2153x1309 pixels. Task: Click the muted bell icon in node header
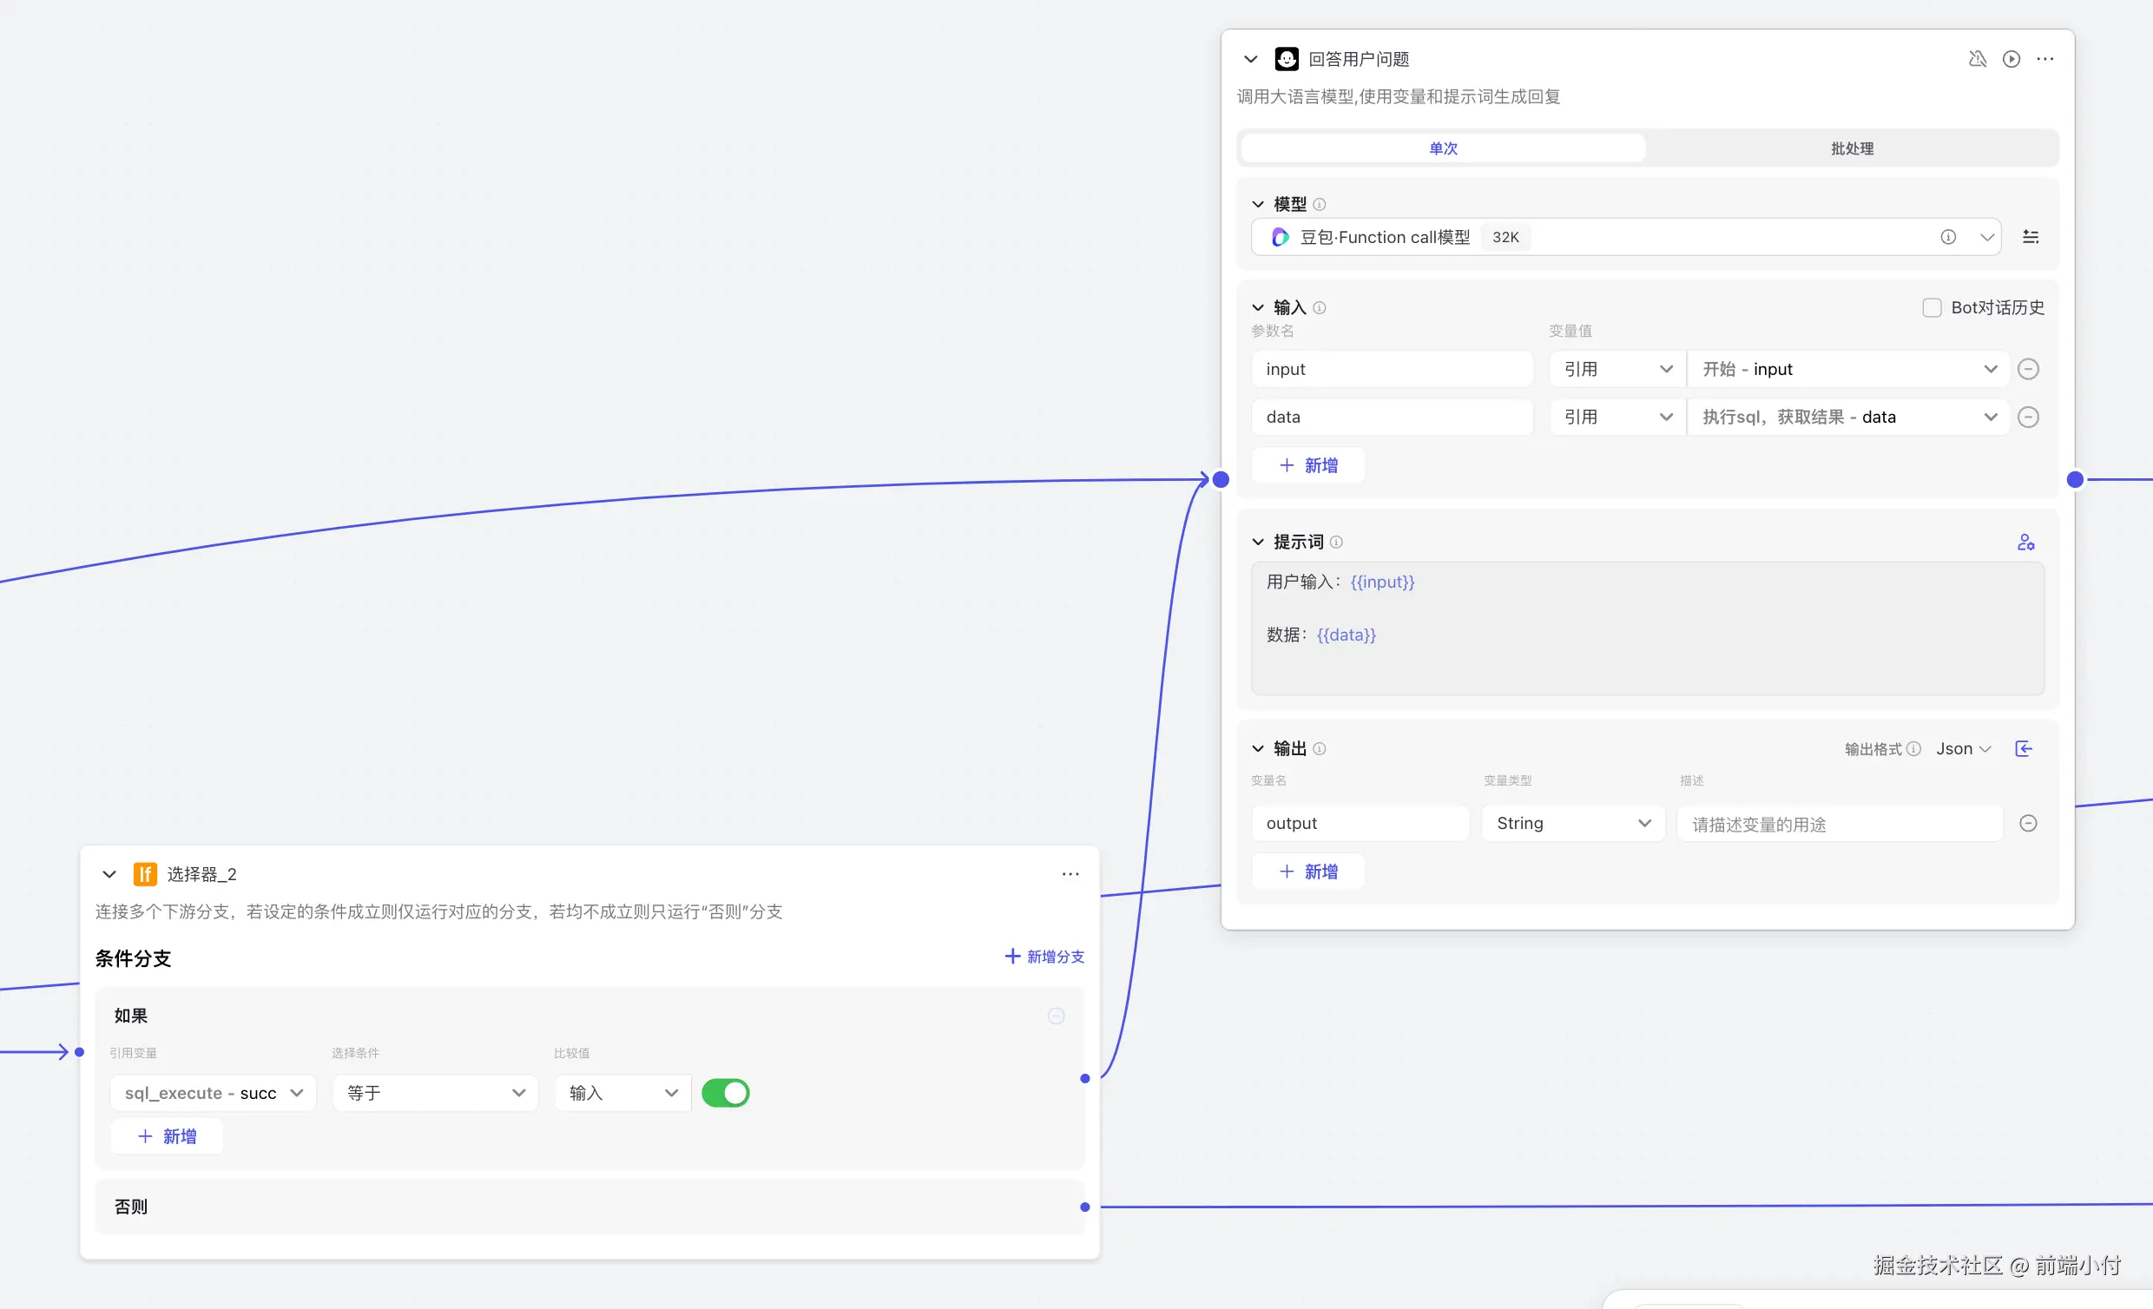click(x=1977, y=58)
